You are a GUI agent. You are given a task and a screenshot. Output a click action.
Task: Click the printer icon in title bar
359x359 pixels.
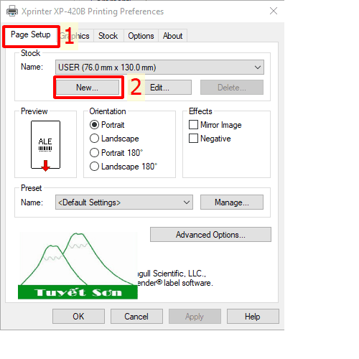pos(12,11)
